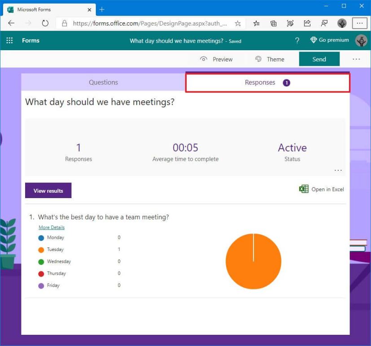Refresh the browser page
Image resolution: width=371 pixels, height=346 pixels.
[x=45, y=23]
